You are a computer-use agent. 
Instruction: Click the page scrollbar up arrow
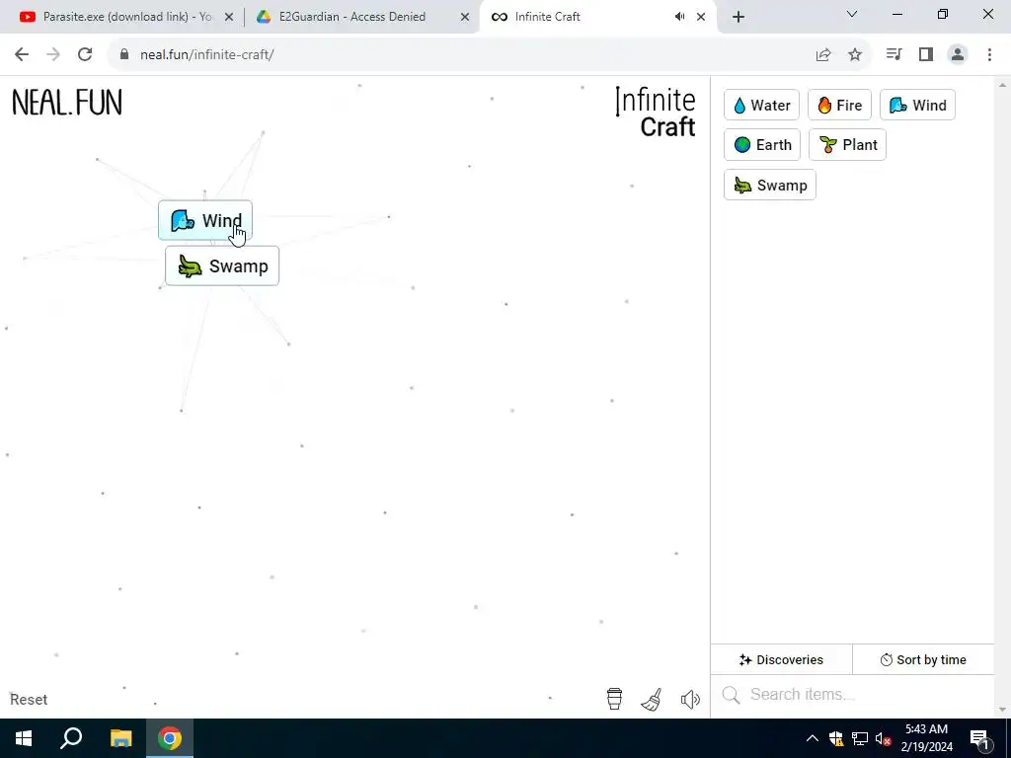point(1003,85)
